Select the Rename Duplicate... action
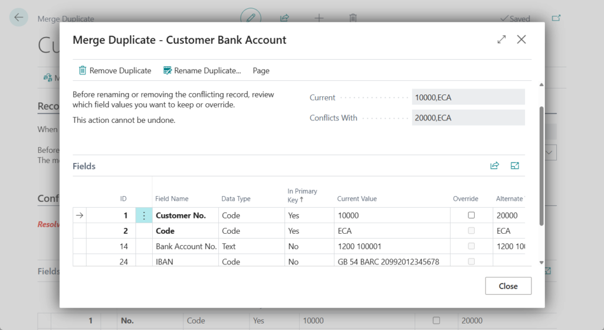The width and height of the screenshot is (604, 330). (x=207, y=71)
